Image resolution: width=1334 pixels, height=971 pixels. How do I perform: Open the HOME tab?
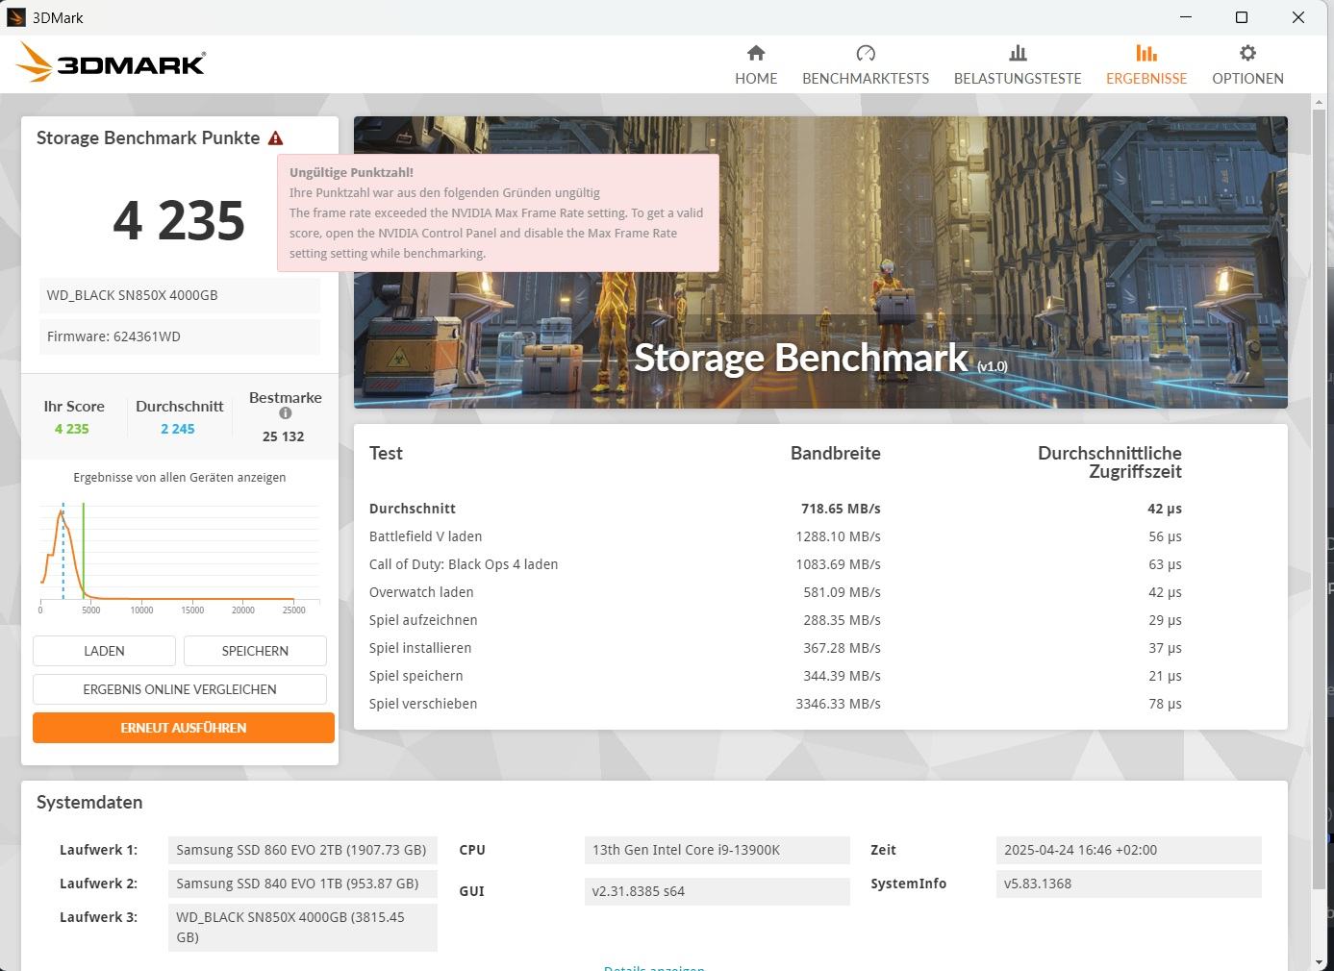756,65
